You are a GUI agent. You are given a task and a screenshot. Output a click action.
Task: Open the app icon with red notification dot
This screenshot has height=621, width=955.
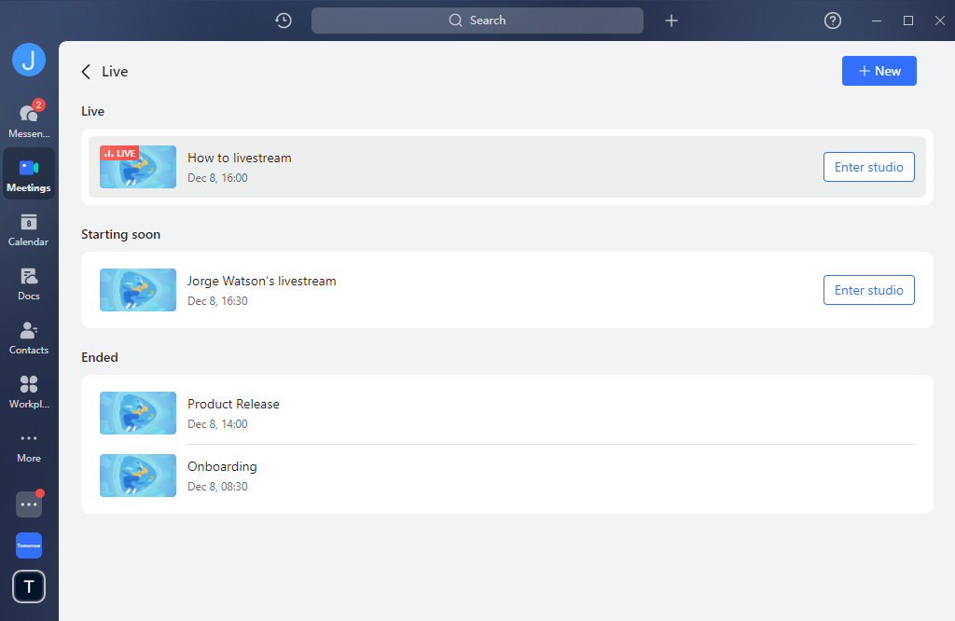click(29, 504)
